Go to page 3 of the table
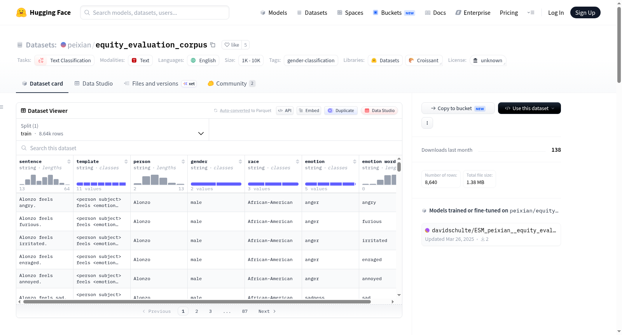Viewport: 622px width, 335px height. pyautogui.click(x=210, y=311)
